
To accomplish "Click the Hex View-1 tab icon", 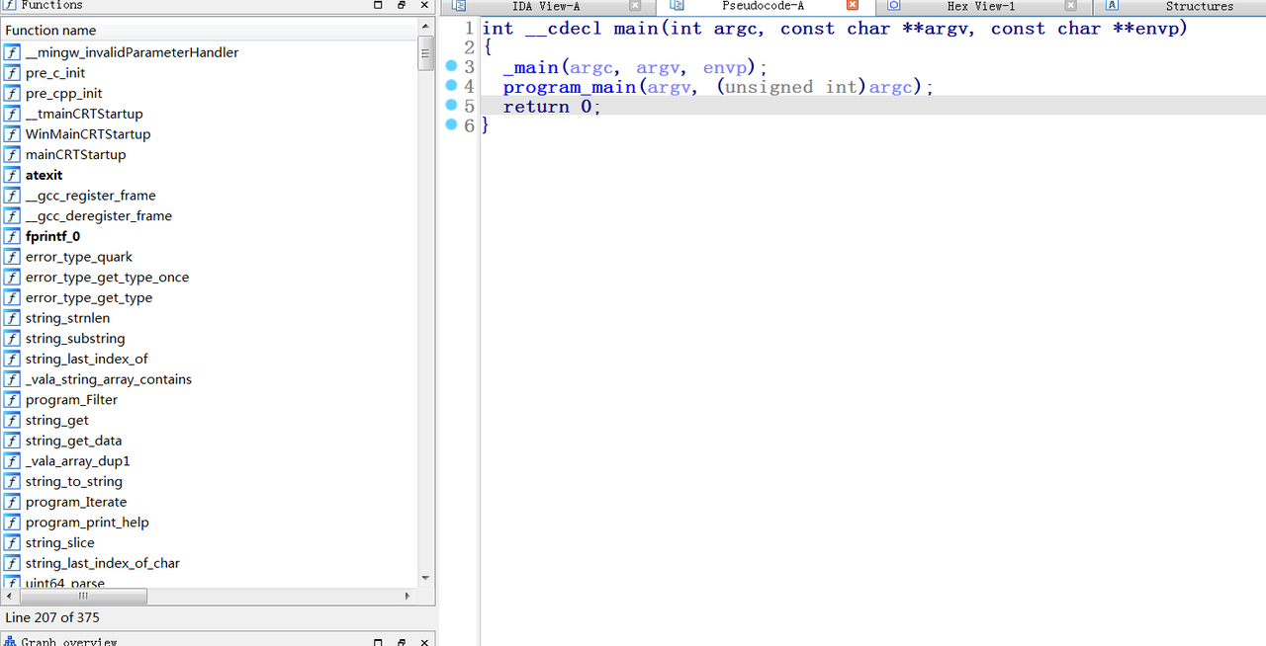I will (895, 7).
